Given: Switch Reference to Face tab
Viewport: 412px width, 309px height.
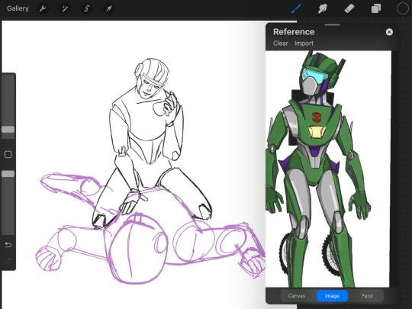Looking at the screenshot, I should click(367, 296).
